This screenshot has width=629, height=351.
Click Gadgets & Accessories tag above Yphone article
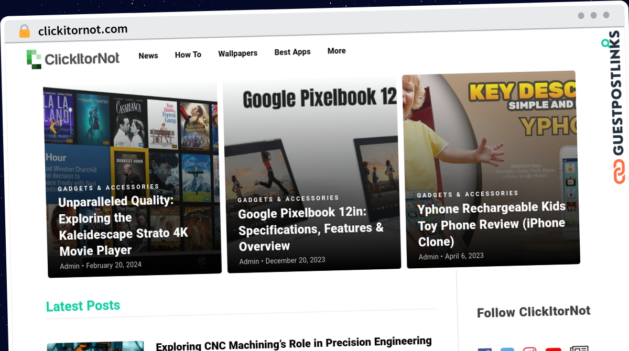pyautogui.click(x=468, y=194)
